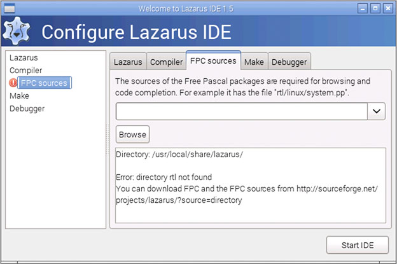Click the Lazarus cheetah logo icon
The image size is (397, 264).
pyautogui.click(x=17, y=31)
